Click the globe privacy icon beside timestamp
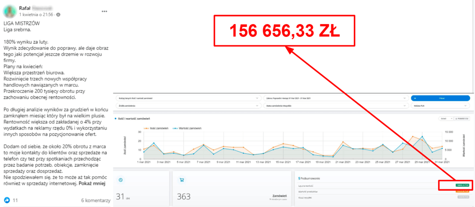This screenshot has width=475, height=207. (58, 15)
